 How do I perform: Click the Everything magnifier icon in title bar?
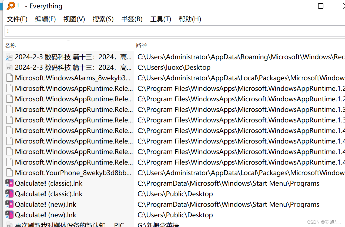11,6
